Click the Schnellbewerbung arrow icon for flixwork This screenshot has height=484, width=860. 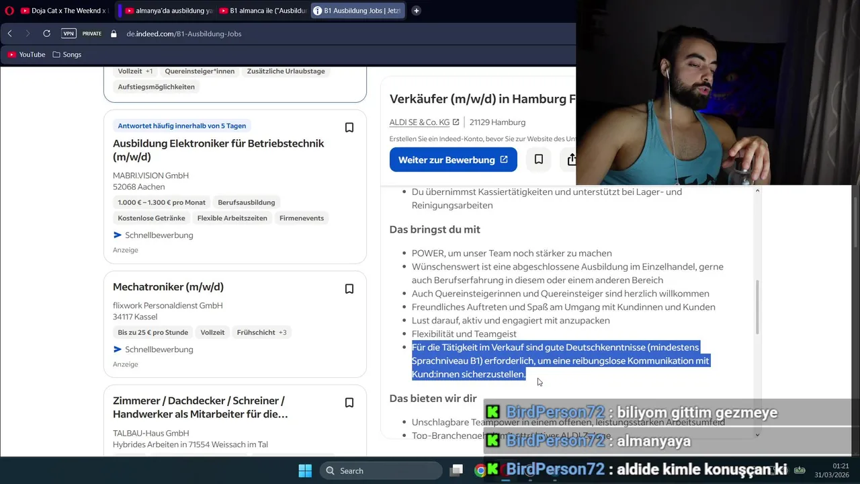118,350
